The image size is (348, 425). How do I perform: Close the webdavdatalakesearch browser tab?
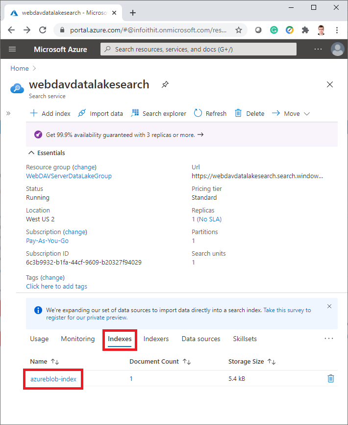click(114, 13)
